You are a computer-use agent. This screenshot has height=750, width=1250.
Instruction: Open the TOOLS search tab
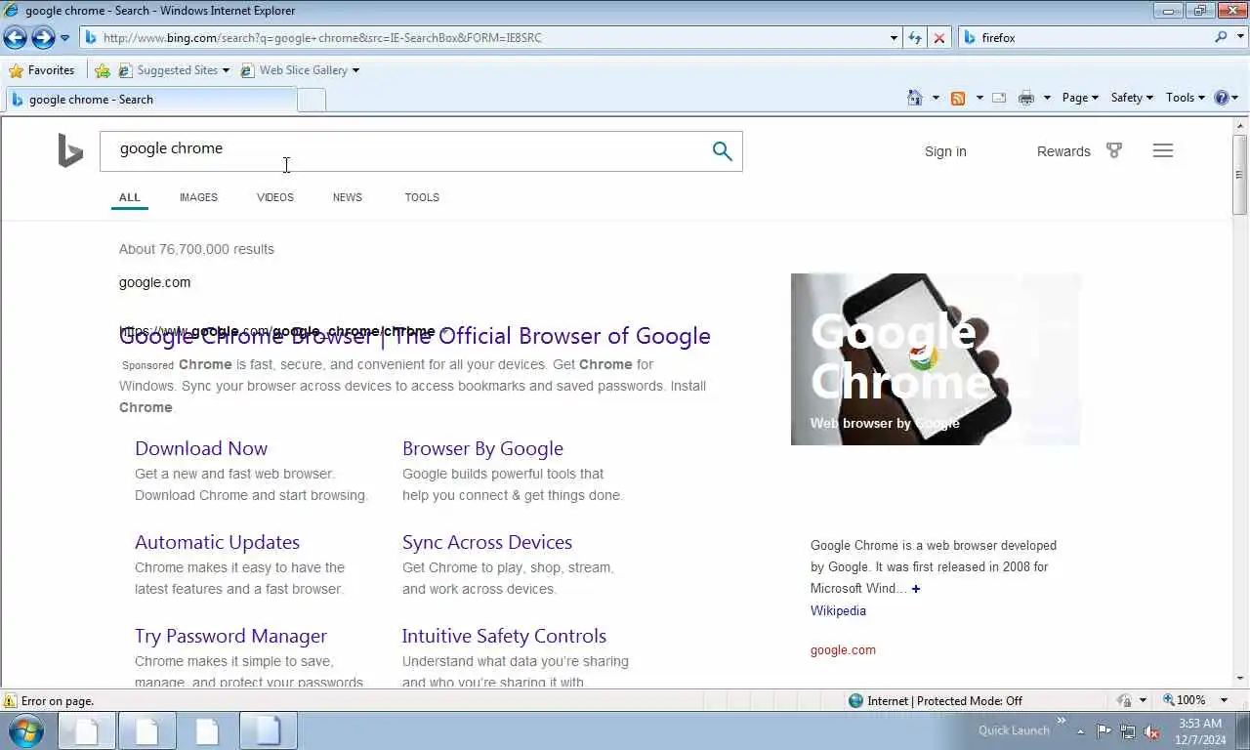(x=422, y=197)
